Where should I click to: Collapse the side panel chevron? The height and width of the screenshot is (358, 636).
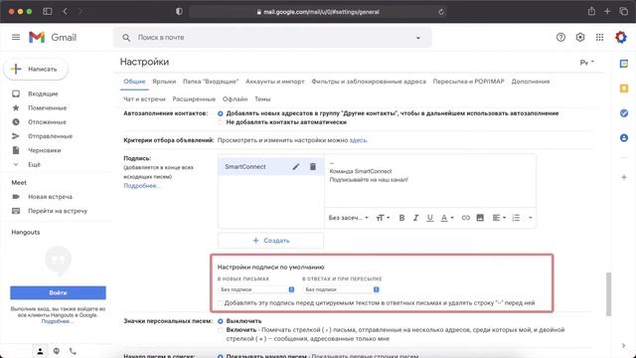(x=623, y=345)
